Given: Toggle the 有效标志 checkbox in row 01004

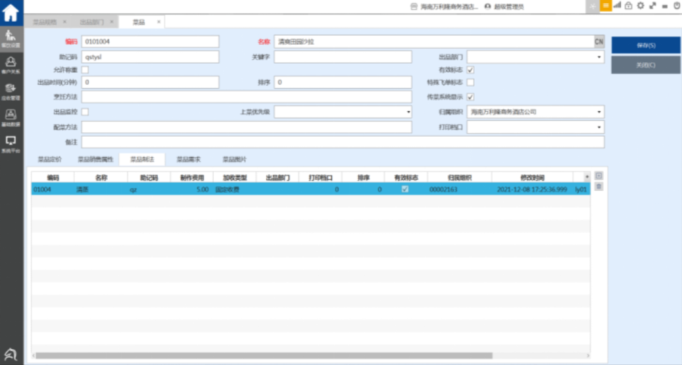Looking at the screenshot, I should (405, 189).
